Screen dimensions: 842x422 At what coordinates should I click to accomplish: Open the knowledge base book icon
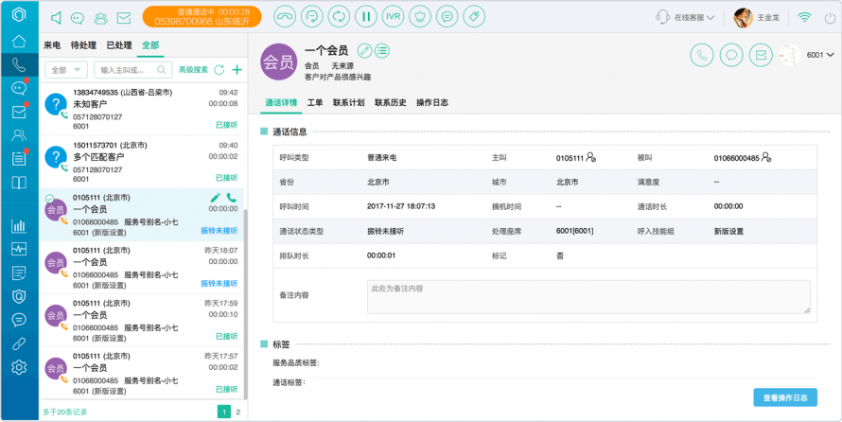[19, 183]
